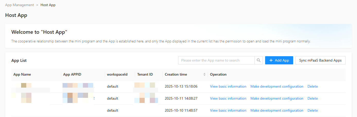Make development configuration for the 2025-10-10 app
The height and width of the screenshot is (117, 357).
click(277, 110)
